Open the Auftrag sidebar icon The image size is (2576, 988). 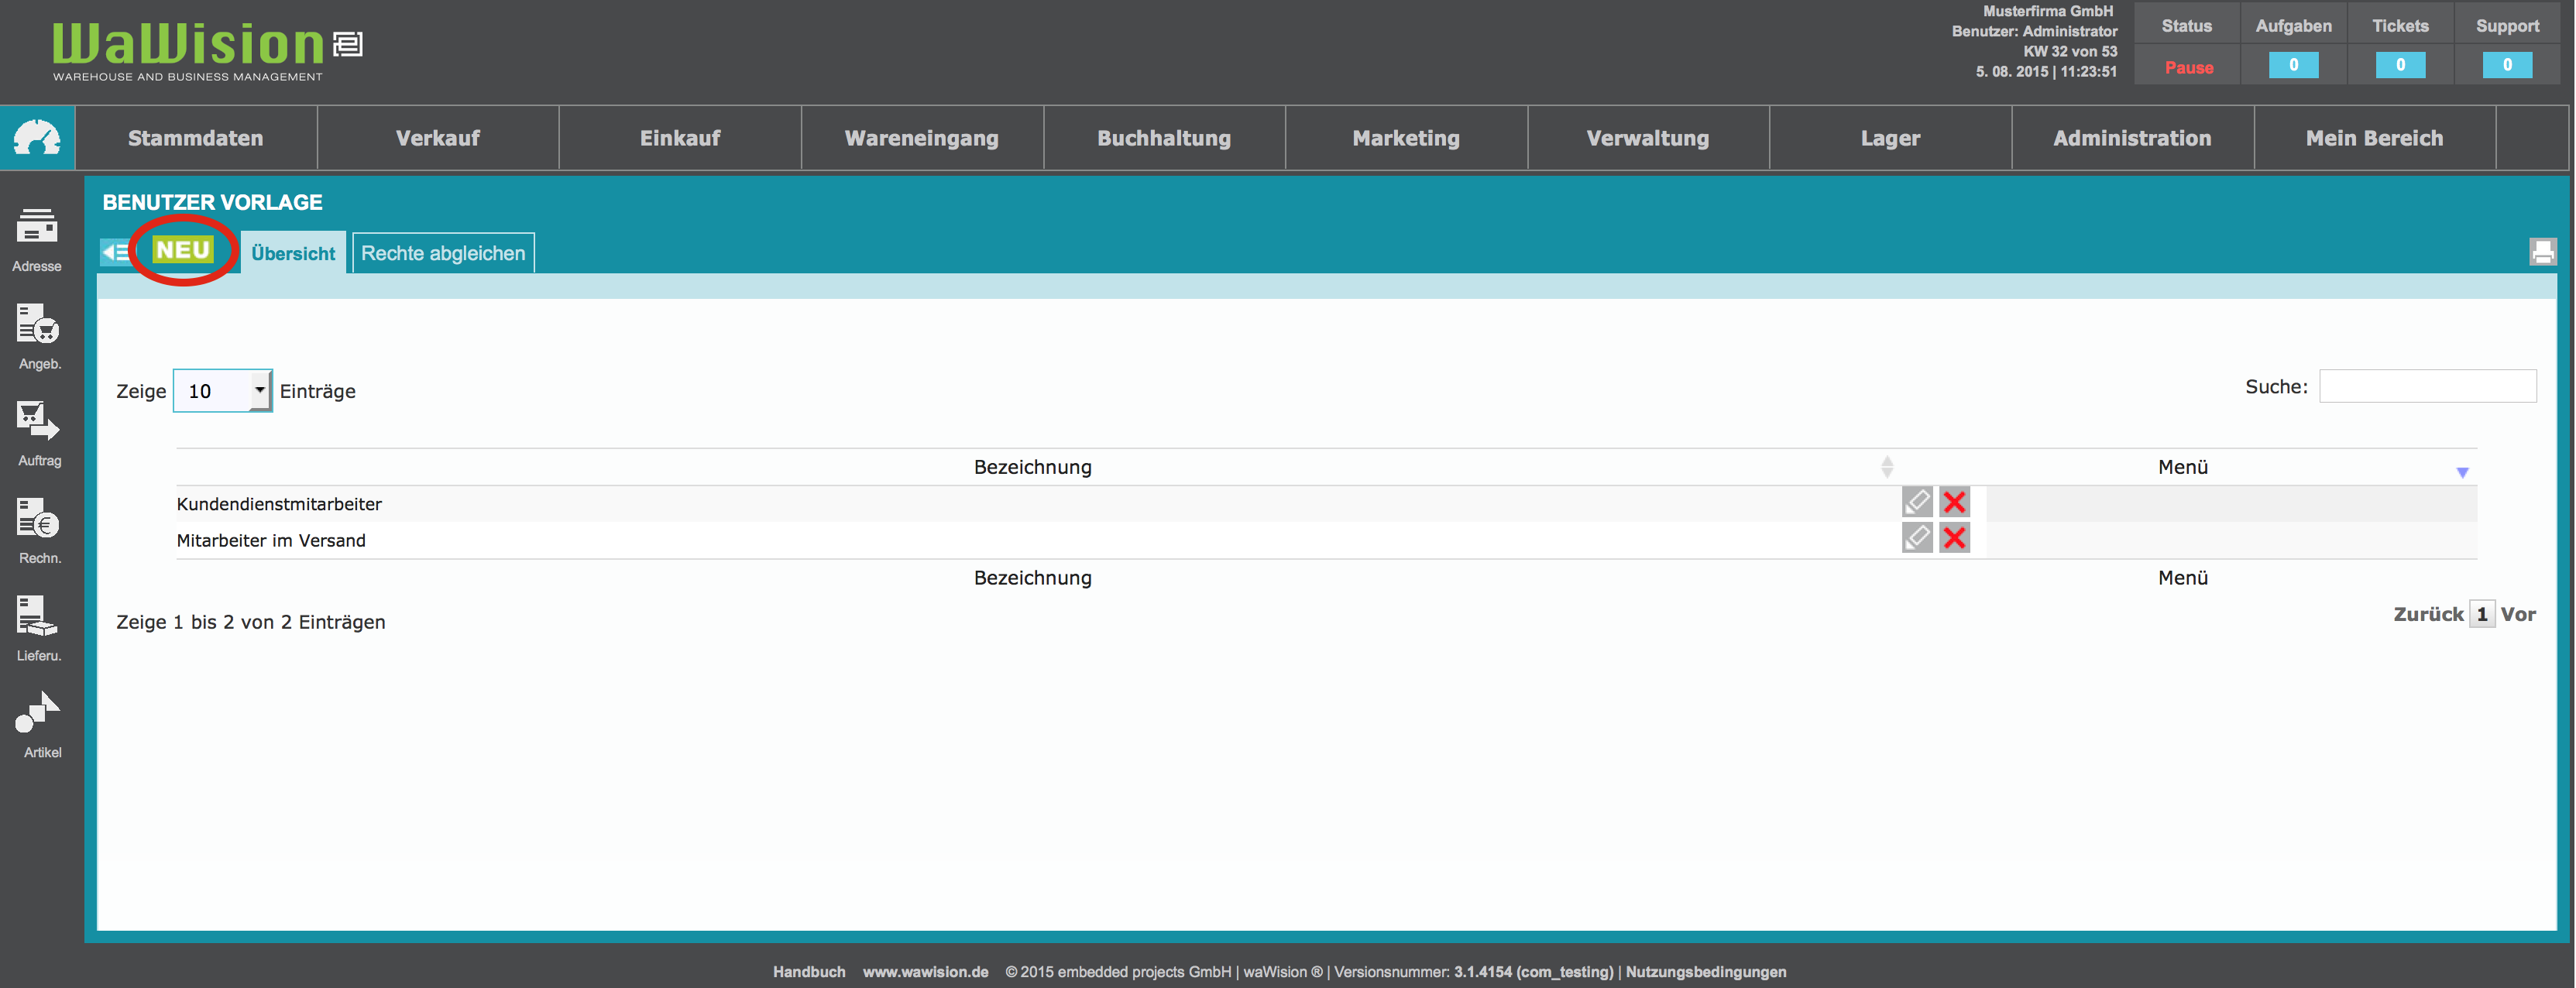coord(37,421)
